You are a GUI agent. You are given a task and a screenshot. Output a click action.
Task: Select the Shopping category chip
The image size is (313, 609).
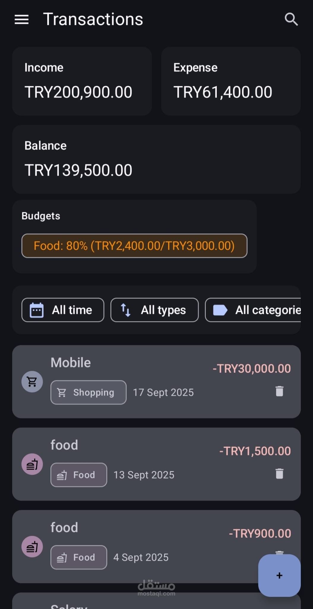[x=88, y=392]
